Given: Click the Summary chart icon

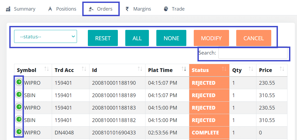Looking at the screenshot, I should click(x=8, y=9).
